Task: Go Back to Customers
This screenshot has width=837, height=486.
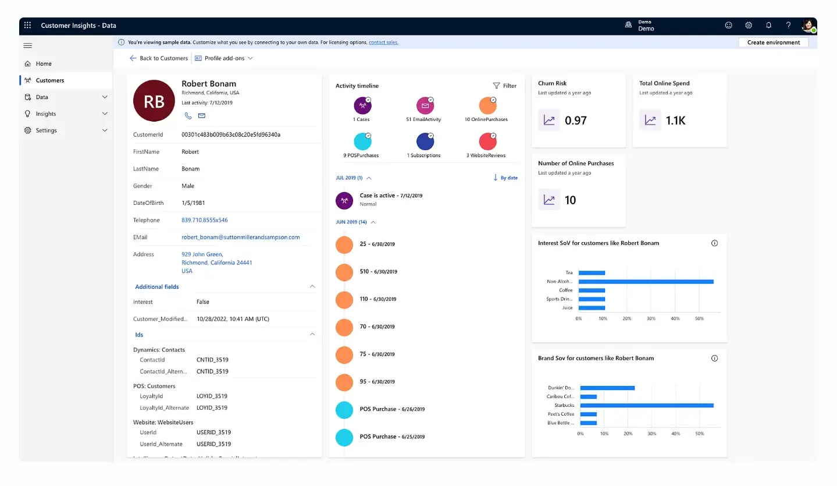Action: [x=159, y=58]
